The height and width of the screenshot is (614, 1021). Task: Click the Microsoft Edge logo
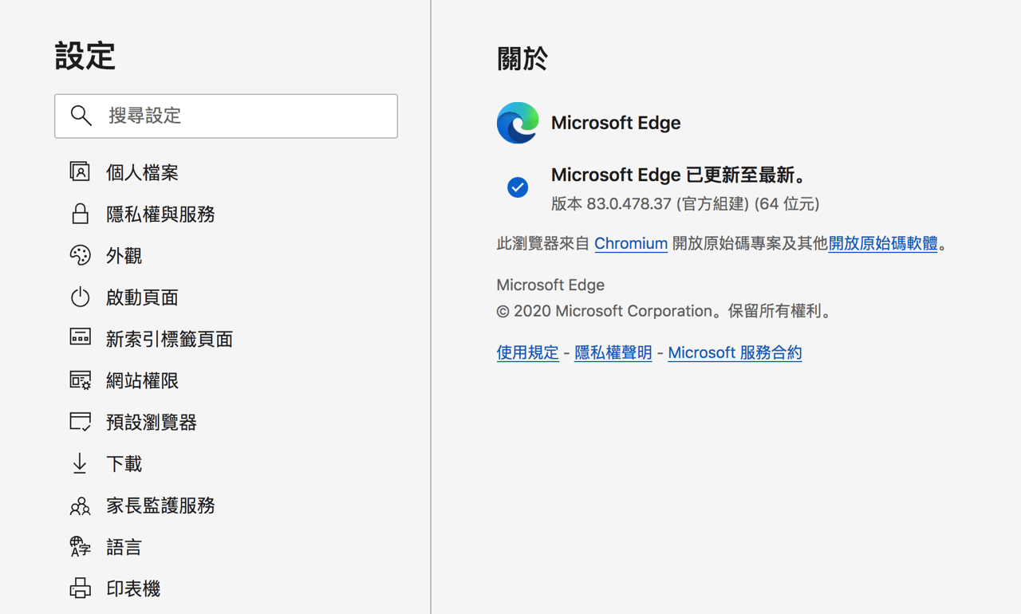coord(518,123)
